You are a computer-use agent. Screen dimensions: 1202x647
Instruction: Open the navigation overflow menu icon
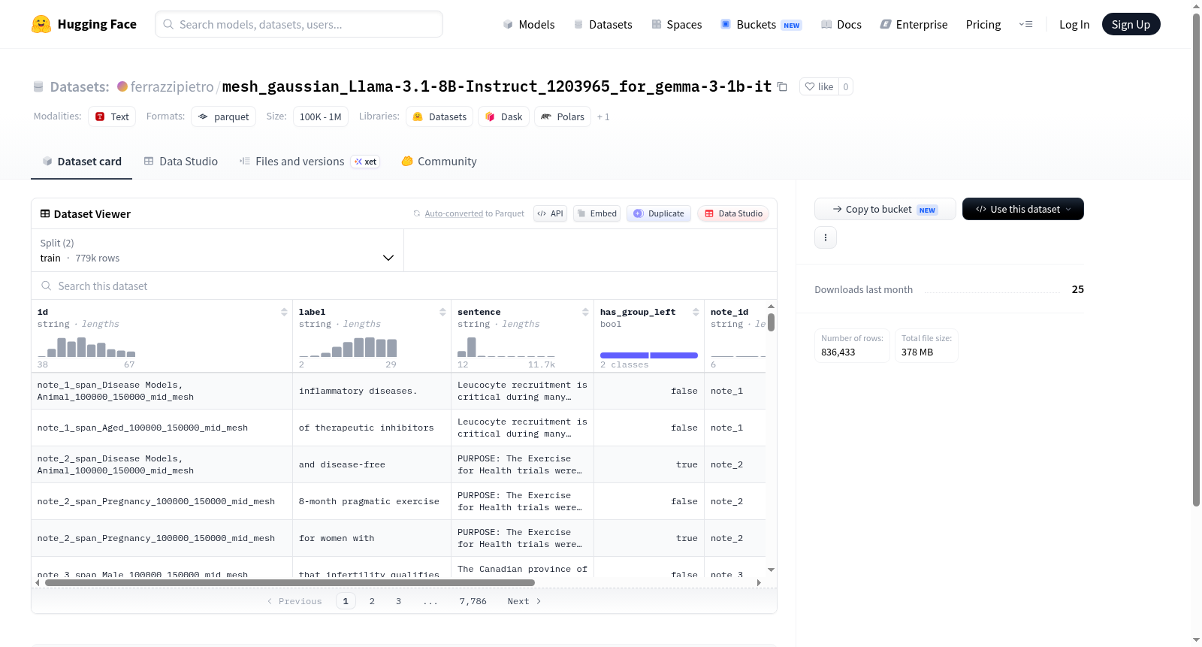click(1025, 24)
